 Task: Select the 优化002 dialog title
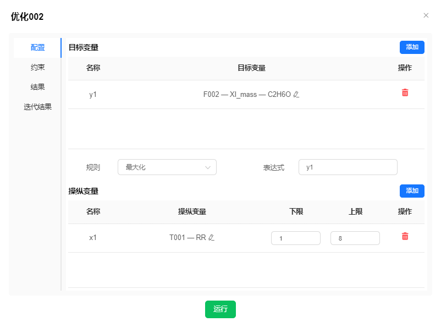27,17
